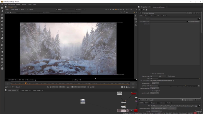Open the full size format dropdown

click(x=161, y=81)
